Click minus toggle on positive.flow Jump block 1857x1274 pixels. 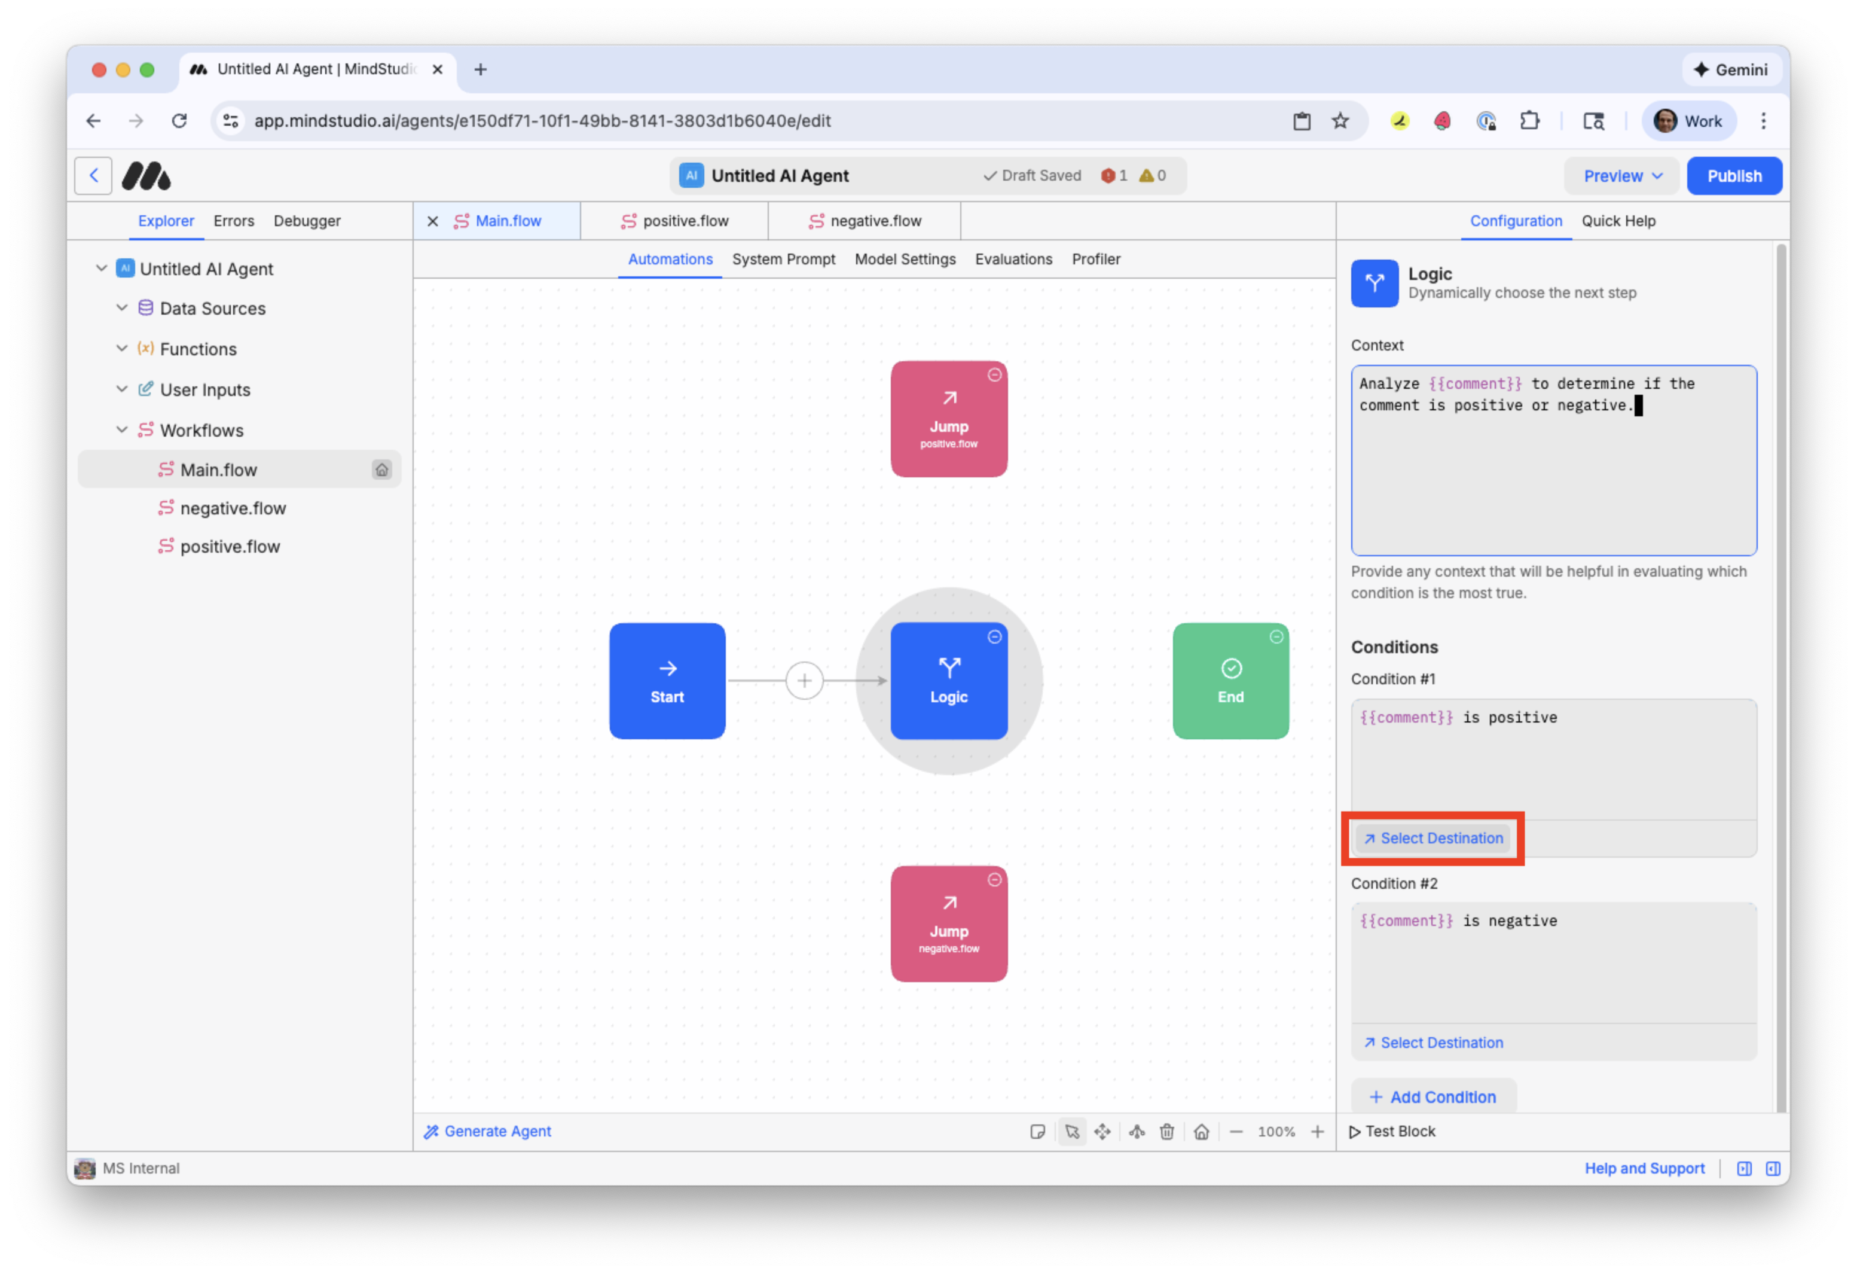pos(994,375)
